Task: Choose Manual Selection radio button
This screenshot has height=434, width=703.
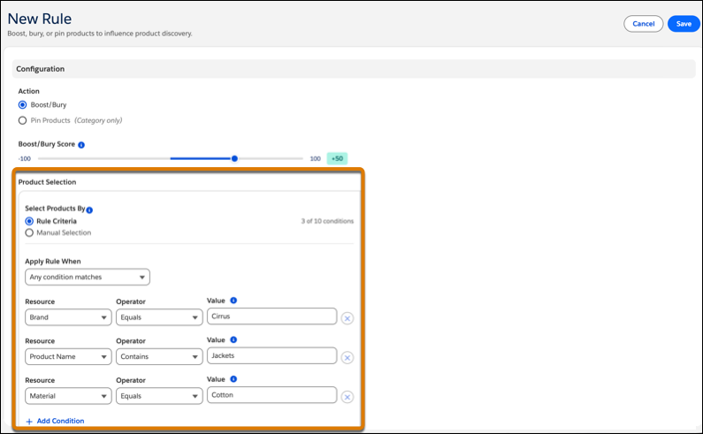Action: (29, 232)
